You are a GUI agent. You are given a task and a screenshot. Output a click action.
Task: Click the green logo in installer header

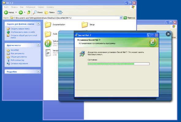pyautogui.click(x=153, y=42)
